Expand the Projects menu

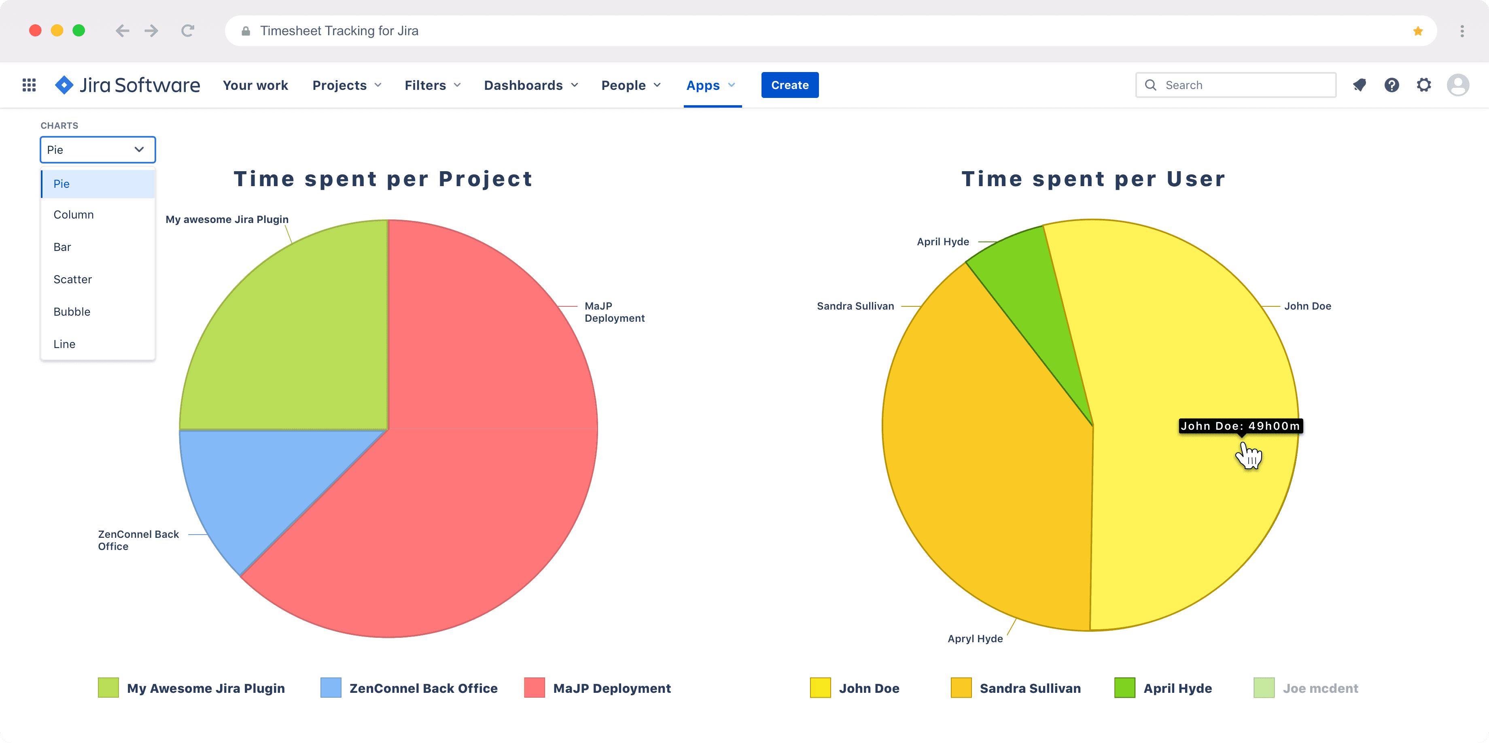coord(347,85)
